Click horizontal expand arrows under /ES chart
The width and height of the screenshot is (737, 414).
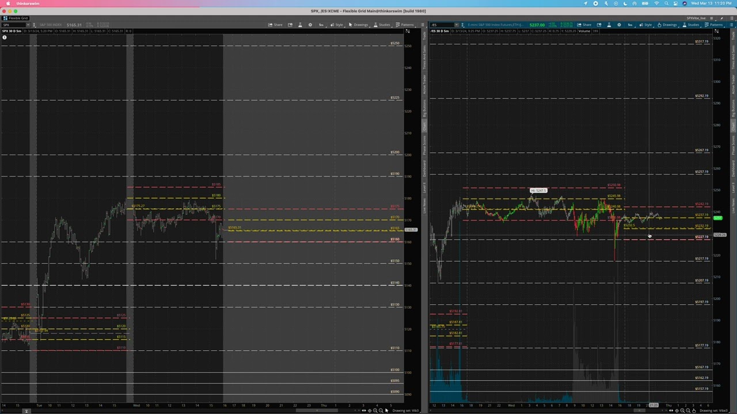[671, 411]
